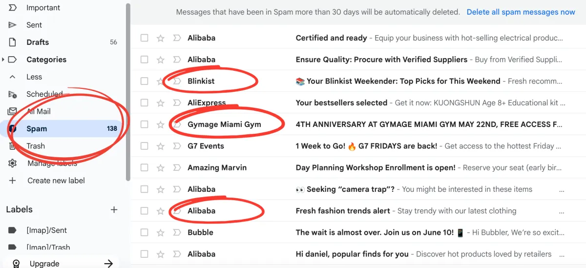Mark the Bubble email as important
The height and width of the screenshot is (268, 586).
pyautogui.click(x=177, y=232)
